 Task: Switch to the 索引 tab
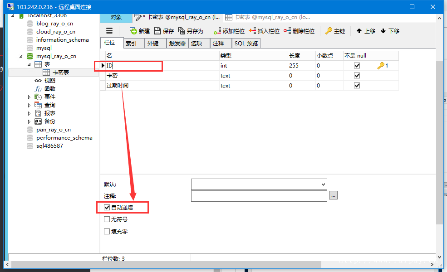point(131,44)
